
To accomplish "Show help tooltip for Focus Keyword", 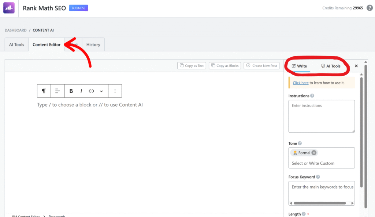I will pyautogui.click(x=318, y=177).
